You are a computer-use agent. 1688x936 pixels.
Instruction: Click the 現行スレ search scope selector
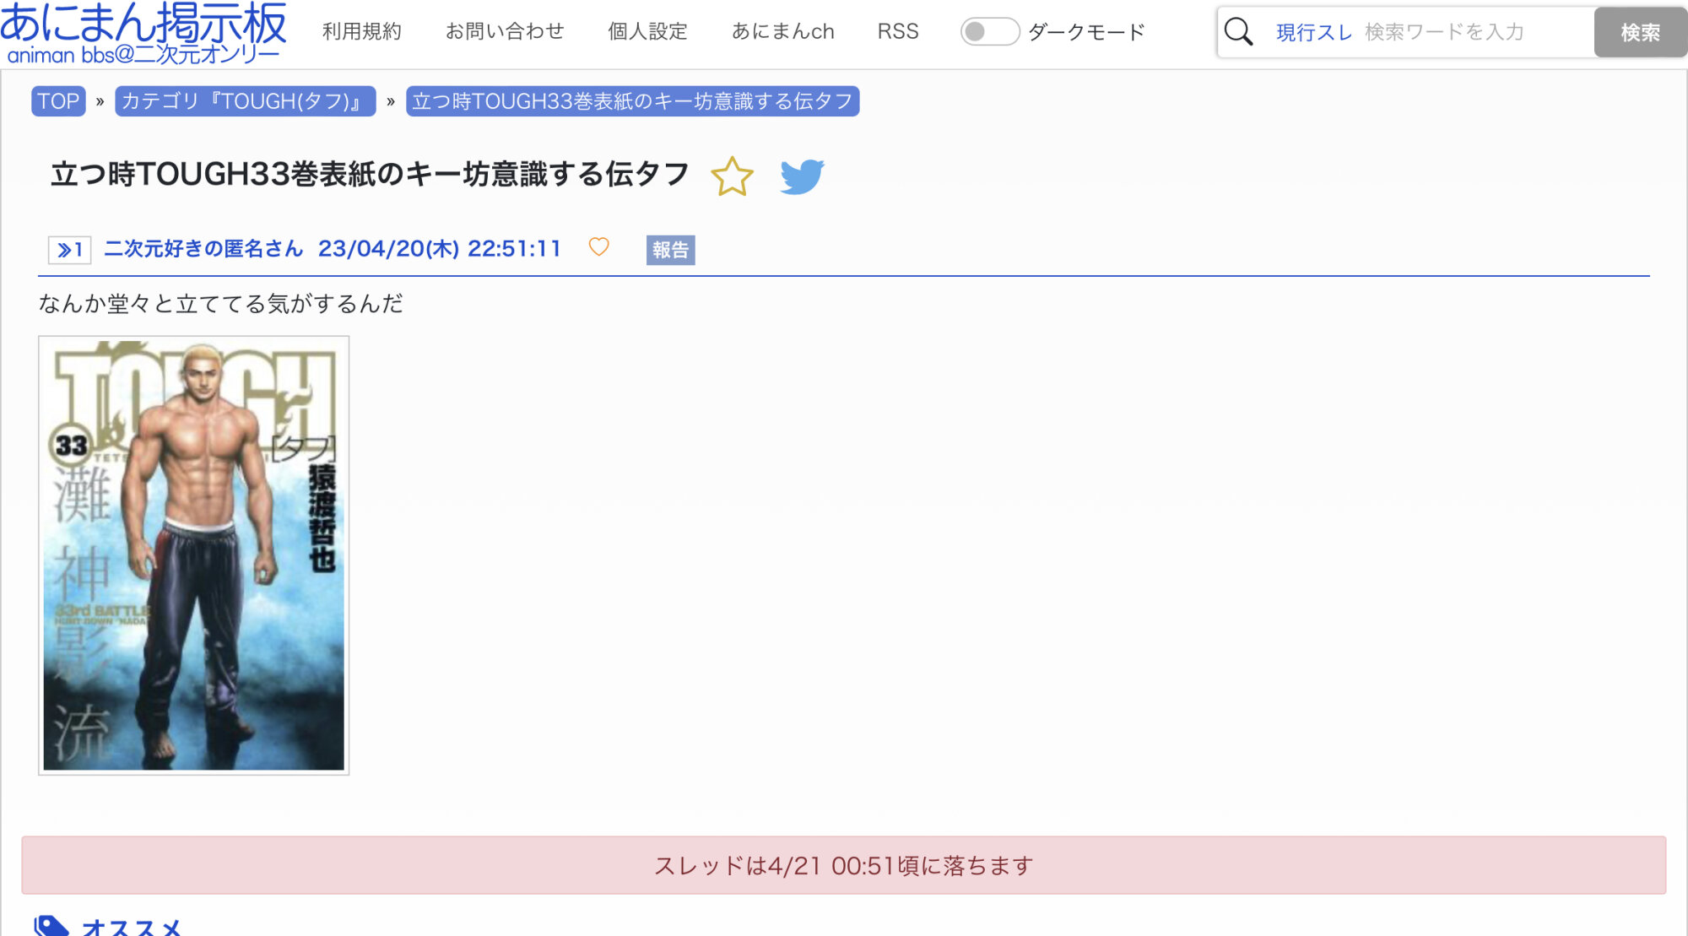click(1313, 32)
